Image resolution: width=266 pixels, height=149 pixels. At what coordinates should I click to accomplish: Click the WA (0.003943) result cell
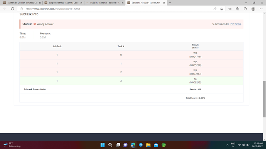pyautogui.click(x=195, y=72)
